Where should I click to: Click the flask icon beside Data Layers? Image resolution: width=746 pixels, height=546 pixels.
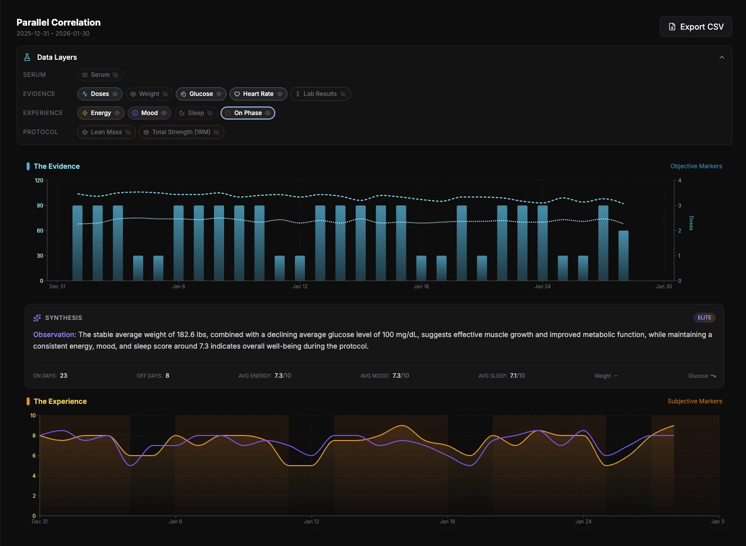click(x=27, y=57)
